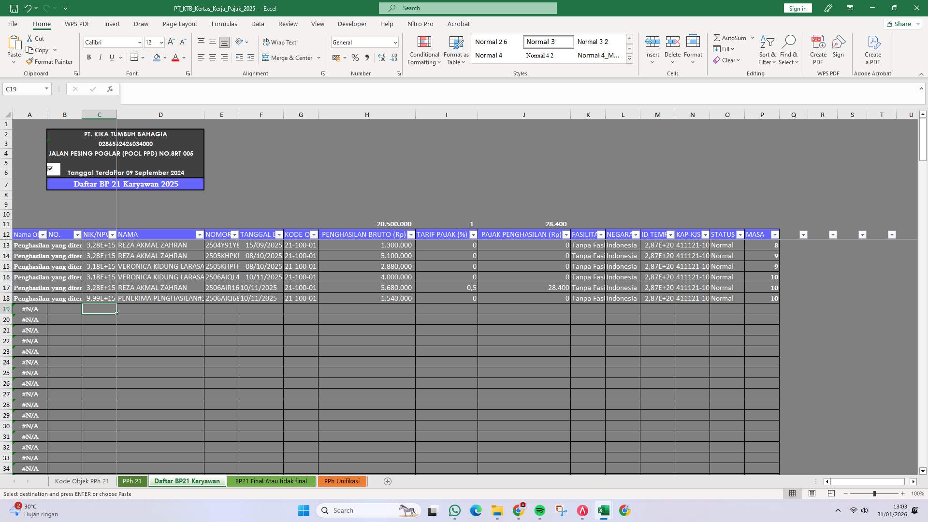Screen dimensions: 928x522
Task: Click the Sign in button
Action: click(797, 8)
